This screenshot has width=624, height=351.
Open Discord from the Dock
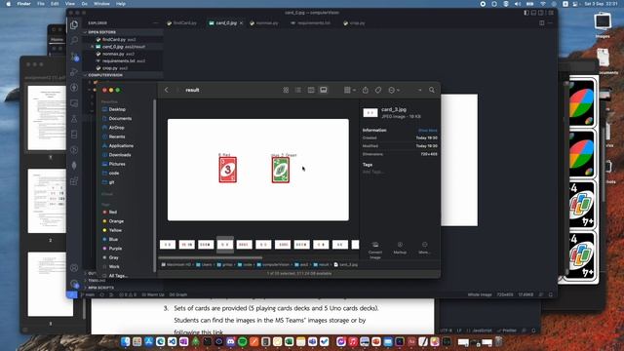231,341
